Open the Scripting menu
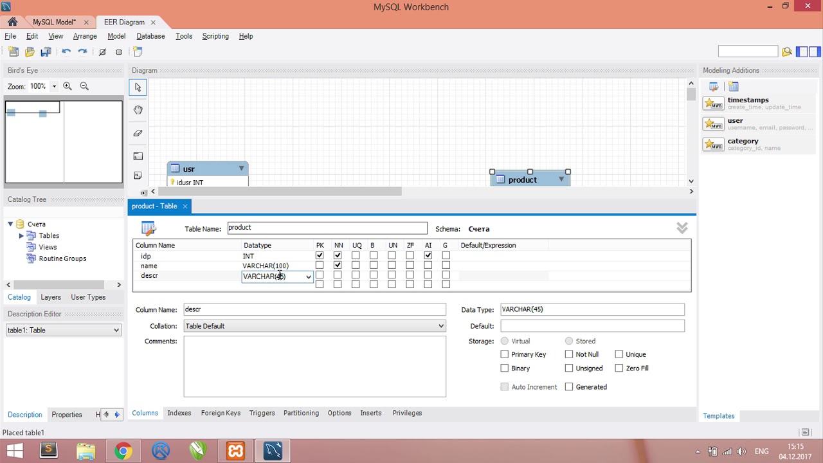Screen dimensions: 823x463 click(215, 36)
